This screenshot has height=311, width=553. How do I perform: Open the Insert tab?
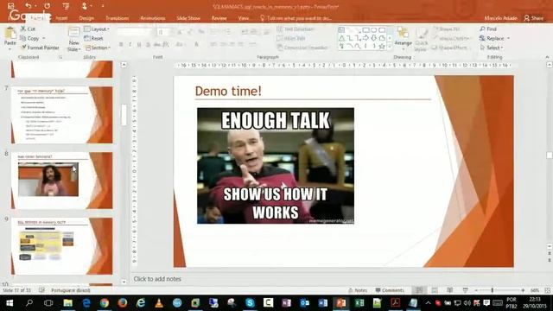click(61, 18)
